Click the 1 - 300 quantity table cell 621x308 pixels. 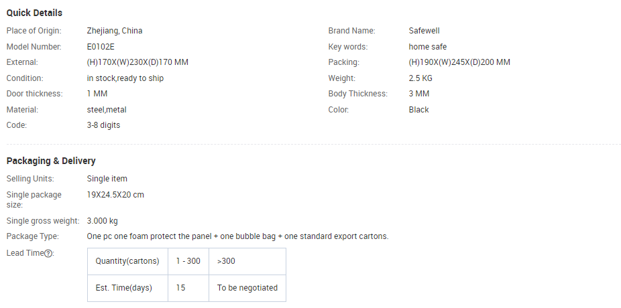coord(188,261)
